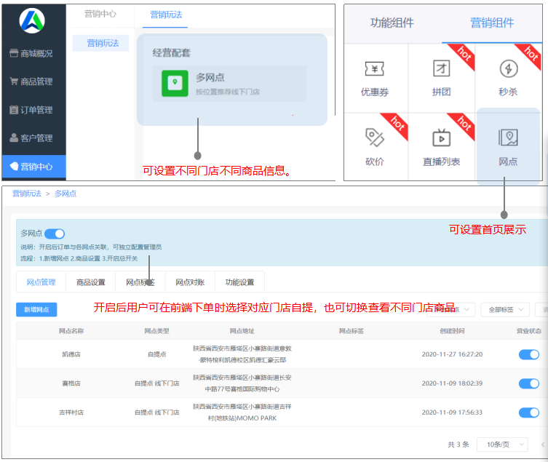Open the 功能设置 tab
This screenshot has height=462, width=548.
[x=239, y=282]
